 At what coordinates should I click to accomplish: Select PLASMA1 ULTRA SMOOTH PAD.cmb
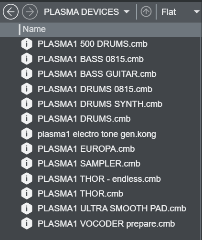point(112,209)
